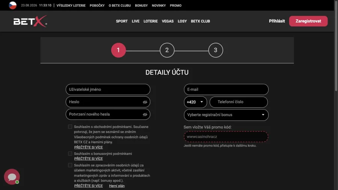Select registration step 3 circle
The height and width of the screenshot is (190, 338).
[216, 50]
